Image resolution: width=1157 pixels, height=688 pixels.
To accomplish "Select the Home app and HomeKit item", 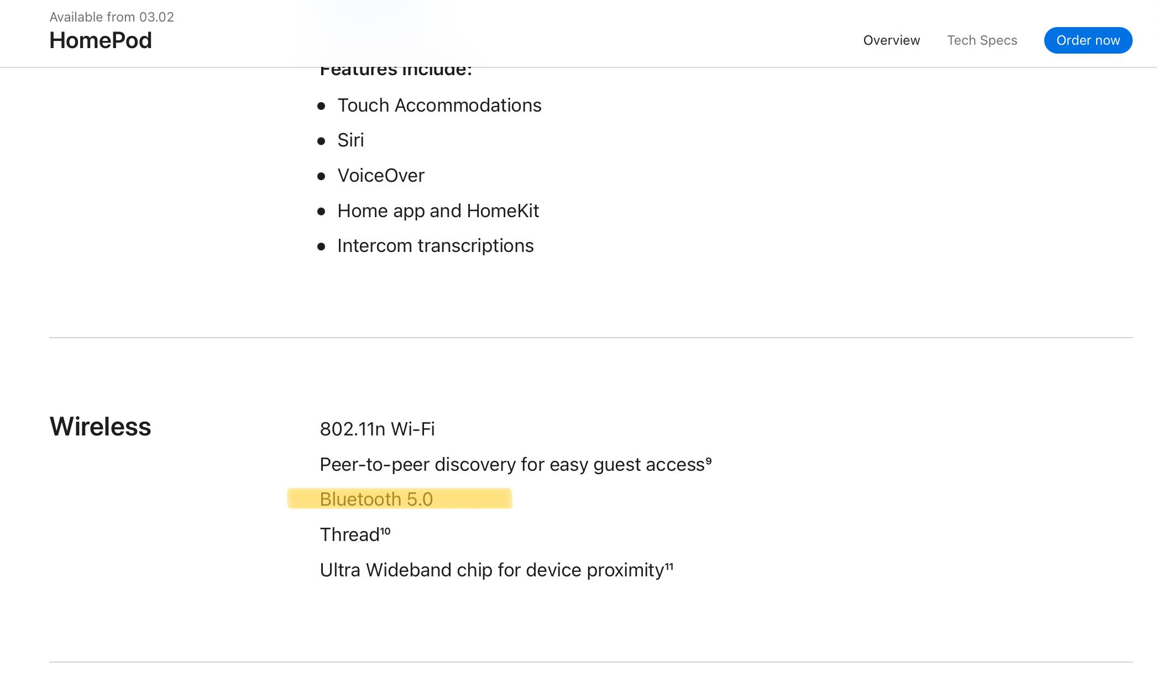I will click(x=438, y=211).
